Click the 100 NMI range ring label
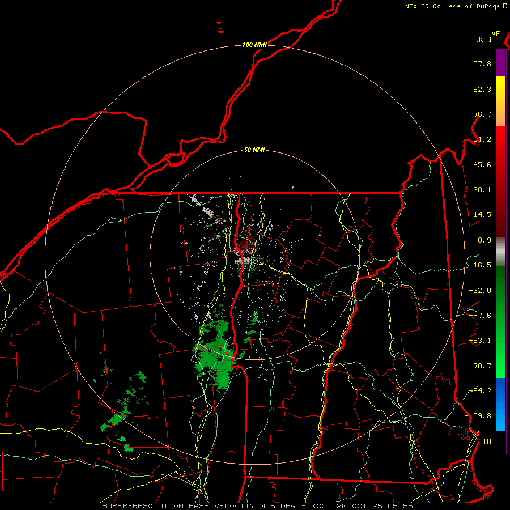510x510 pixels. [x=254, y=45]
